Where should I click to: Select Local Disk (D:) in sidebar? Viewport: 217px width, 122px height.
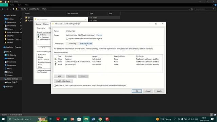coord(13,82)
